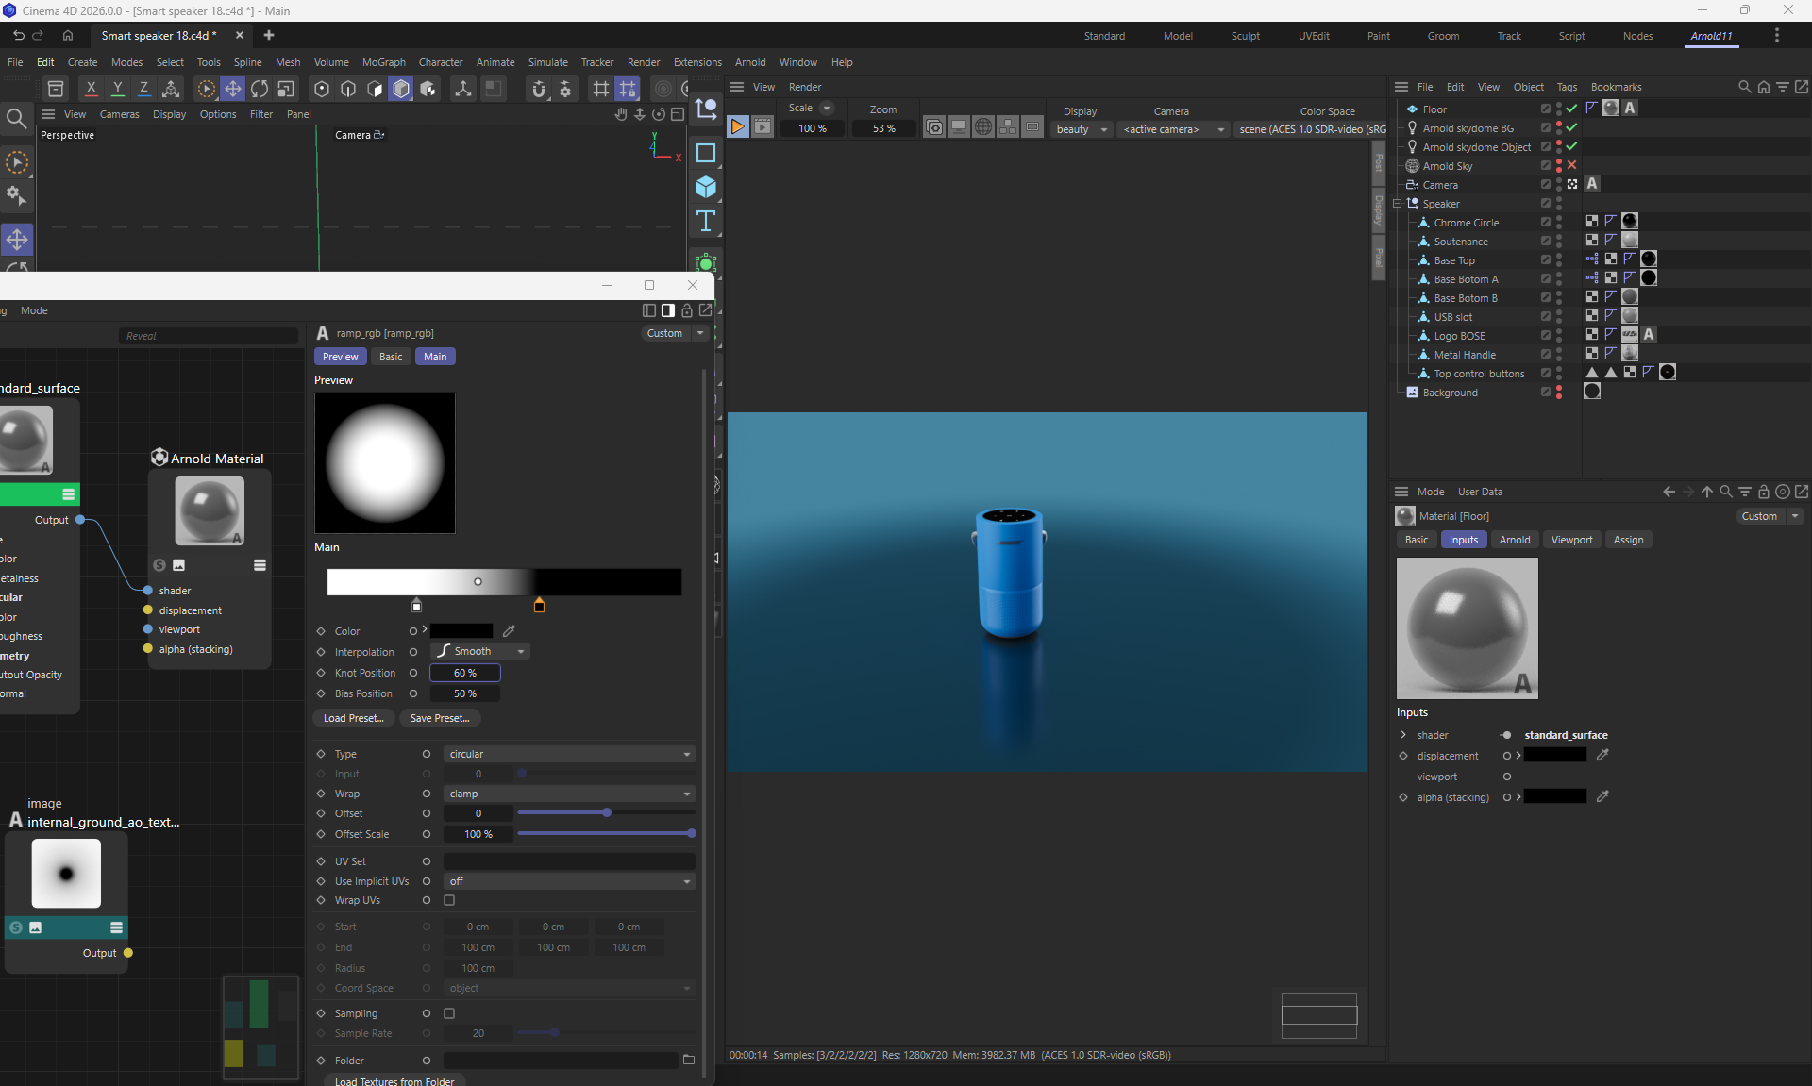Screen dimensions: 1812x1086
Task: Click the Save Preset... button
Action: [439, 718]
